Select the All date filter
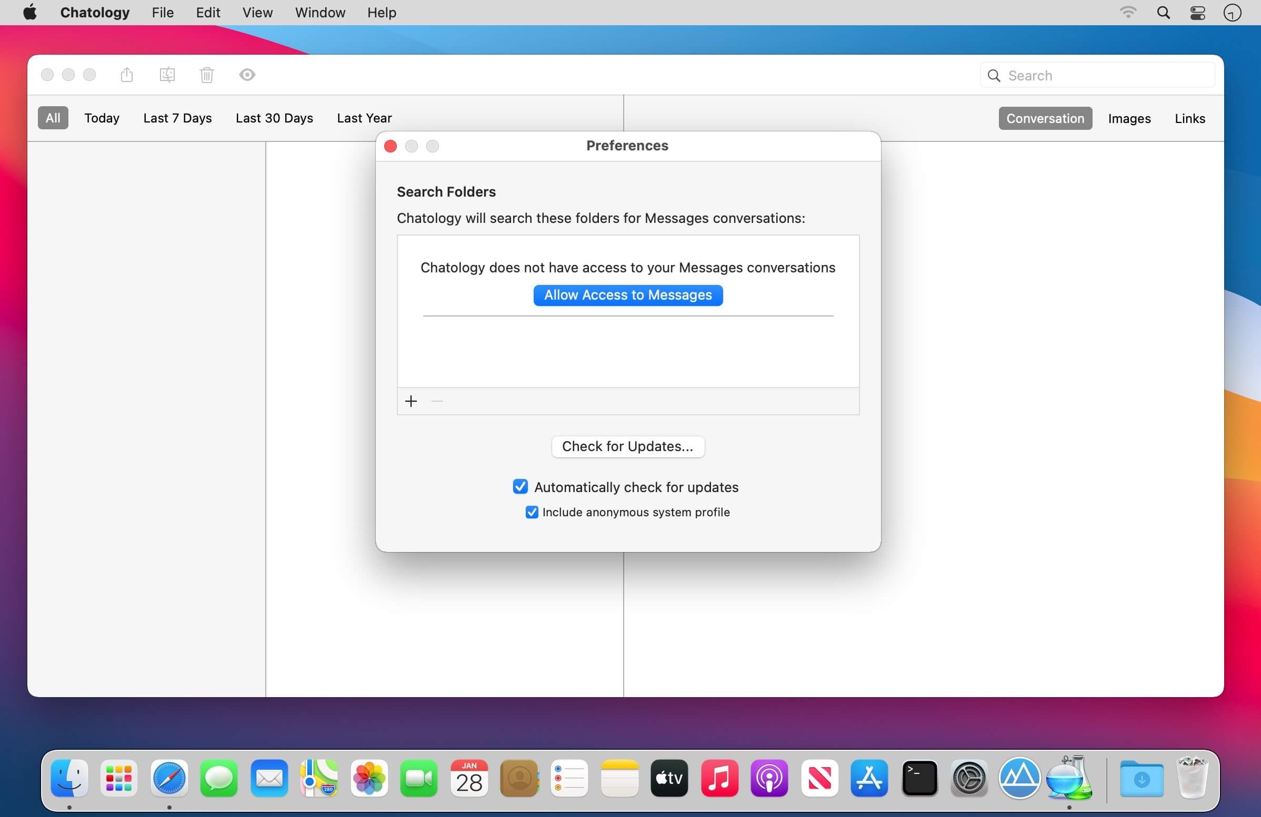This screenshot has height=817, width=1261. [53, 117]
